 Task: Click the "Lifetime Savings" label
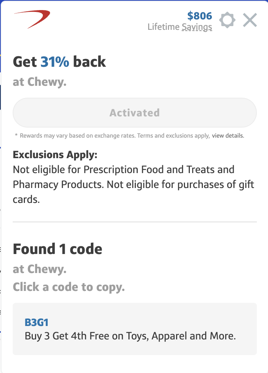tap(180, 27)
